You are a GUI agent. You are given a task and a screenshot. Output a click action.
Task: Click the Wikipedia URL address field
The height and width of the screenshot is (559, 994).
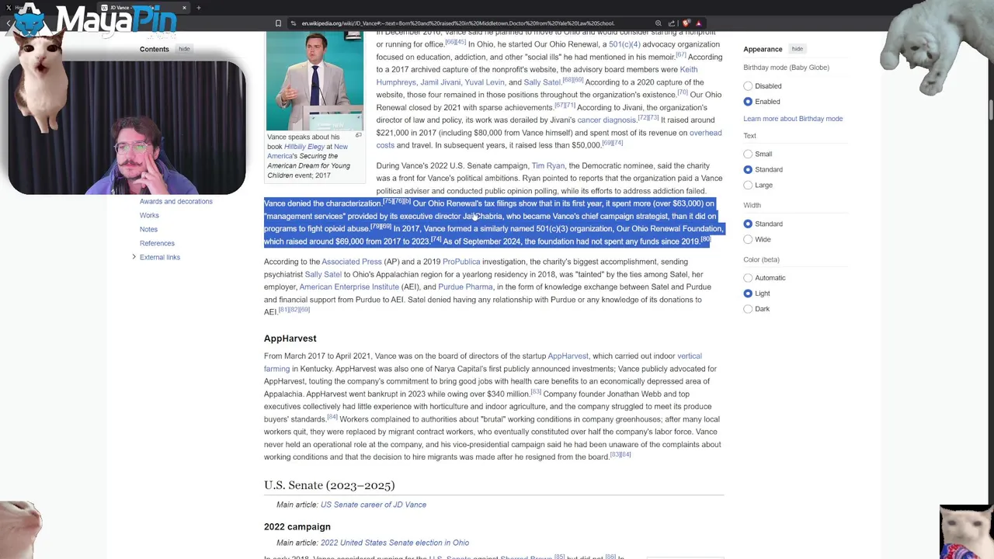pyautogui.click(x=458, y=23)
